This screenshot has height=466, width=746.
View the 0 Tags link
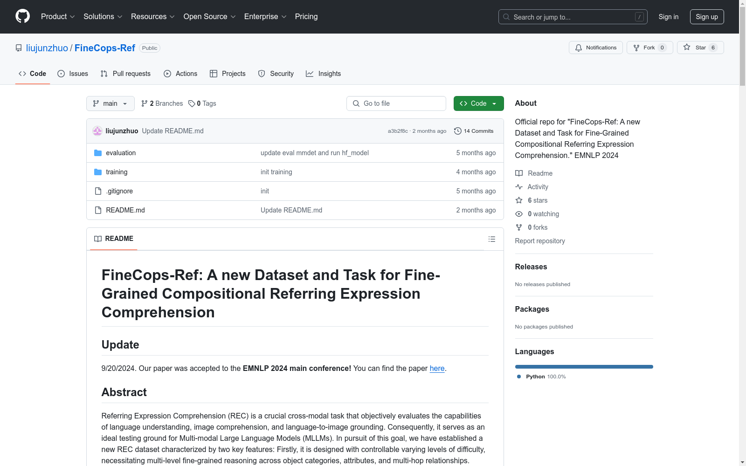tap(202, 103)
